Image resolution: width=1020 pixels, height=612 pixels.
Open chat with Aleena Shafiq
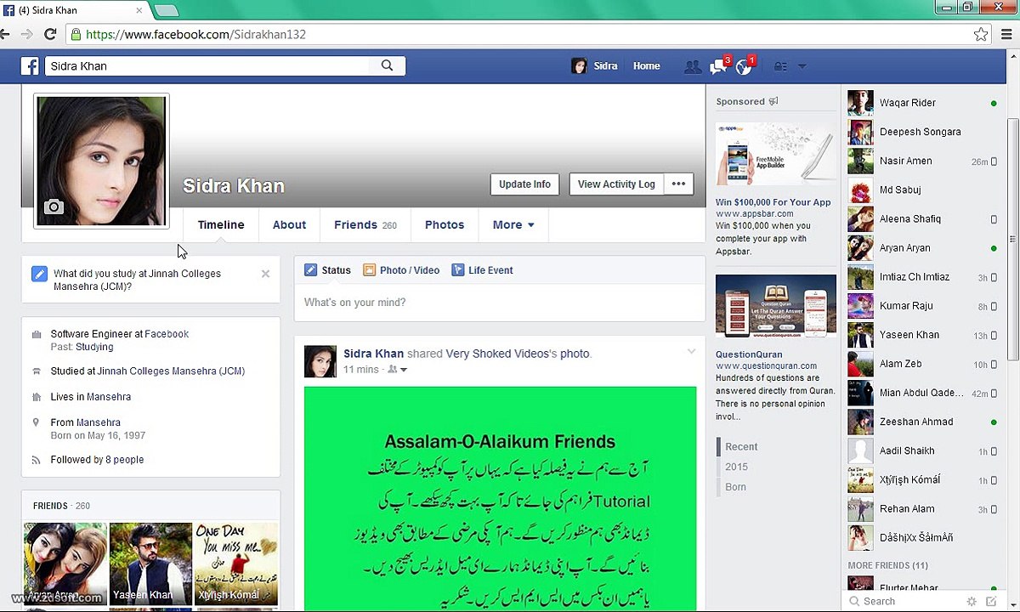923,218
